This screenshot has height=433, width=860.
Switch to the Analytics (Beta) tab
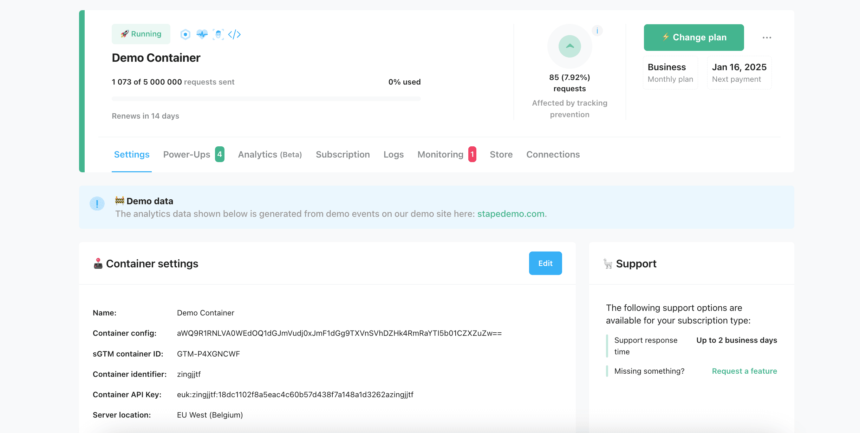(x=270, y=154)
